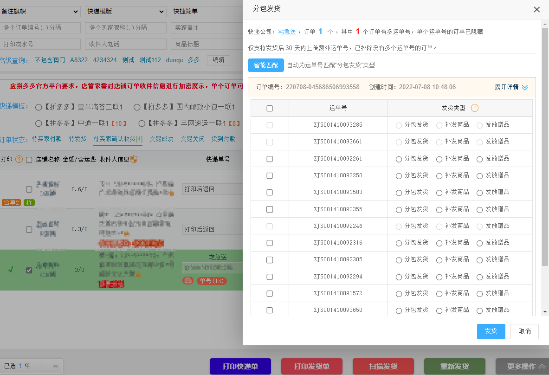Switch to 交易关闭 status tab
549x375 pixels.
(193, 139)
